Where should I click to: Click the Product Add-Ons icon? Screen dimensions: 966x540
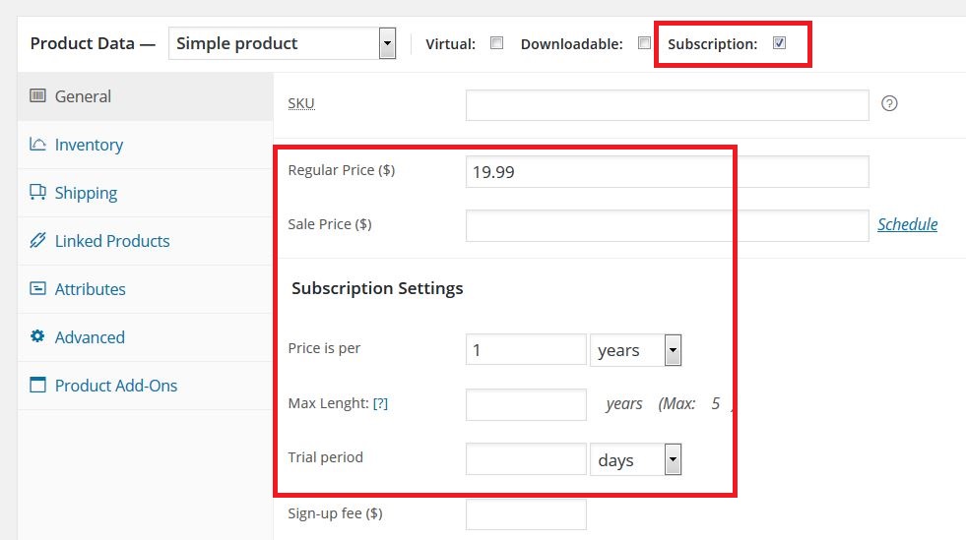(38, 386)
